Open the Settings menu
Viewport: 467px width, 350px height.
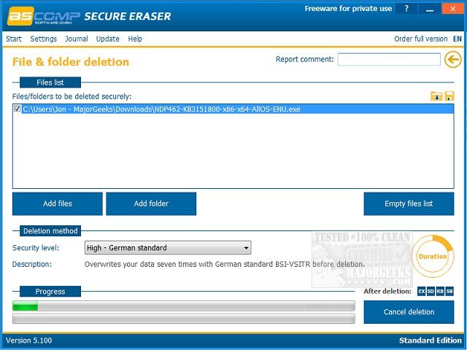[x=44, y=39]
